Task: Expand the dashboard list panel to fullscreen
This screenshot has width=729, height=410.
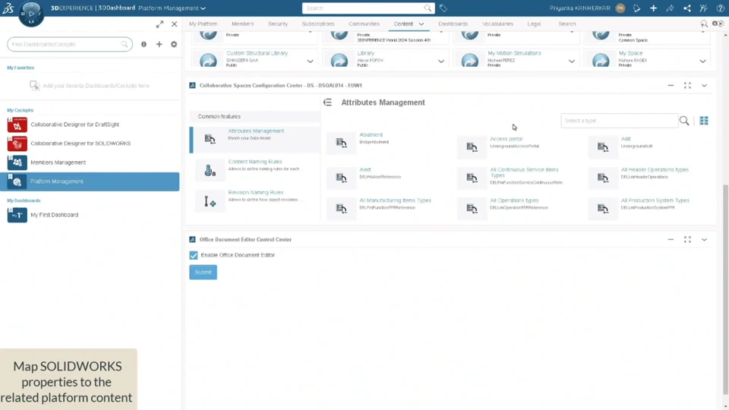Action: 159,24
